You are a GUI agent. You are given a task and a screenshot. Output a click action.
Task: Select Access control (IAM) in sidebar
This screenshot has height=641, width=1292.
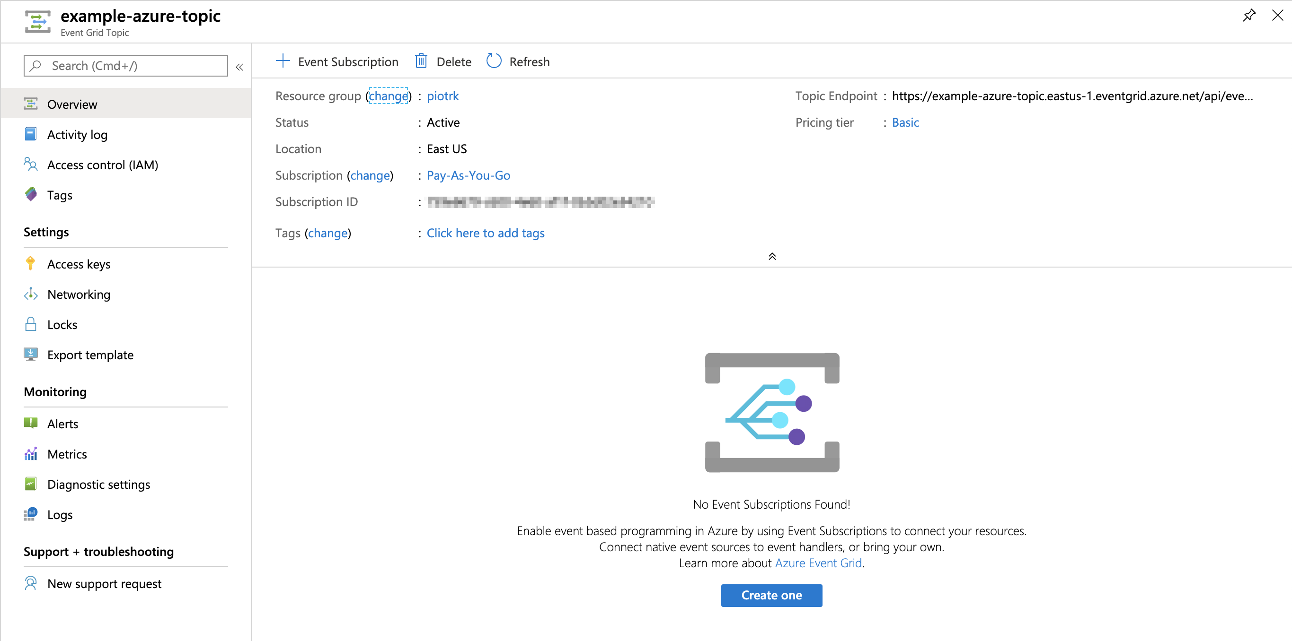coord(102,165)
